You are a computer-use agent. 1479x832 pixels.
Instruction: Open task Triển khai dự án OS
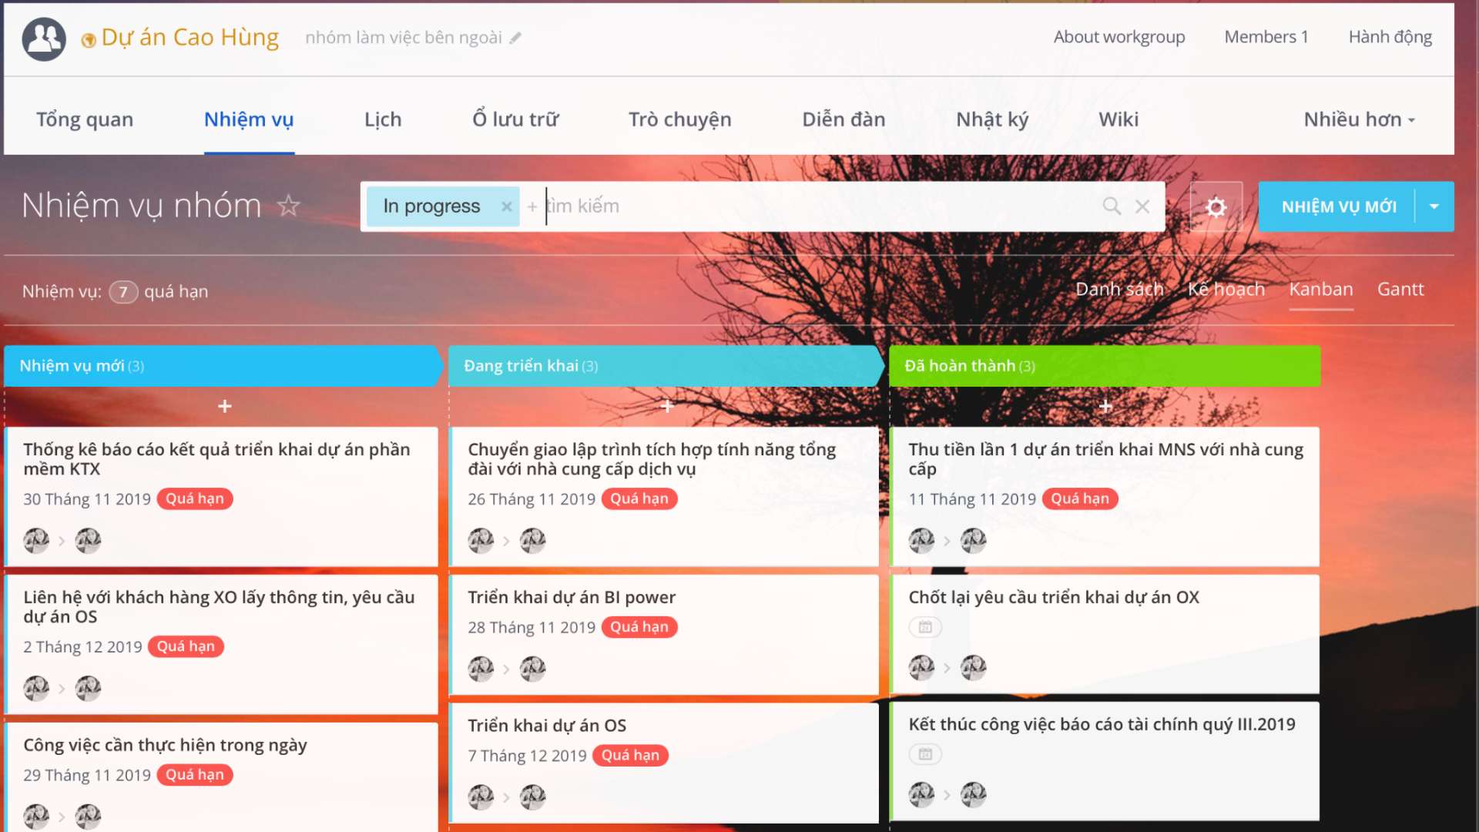click(x=547, y=726)
